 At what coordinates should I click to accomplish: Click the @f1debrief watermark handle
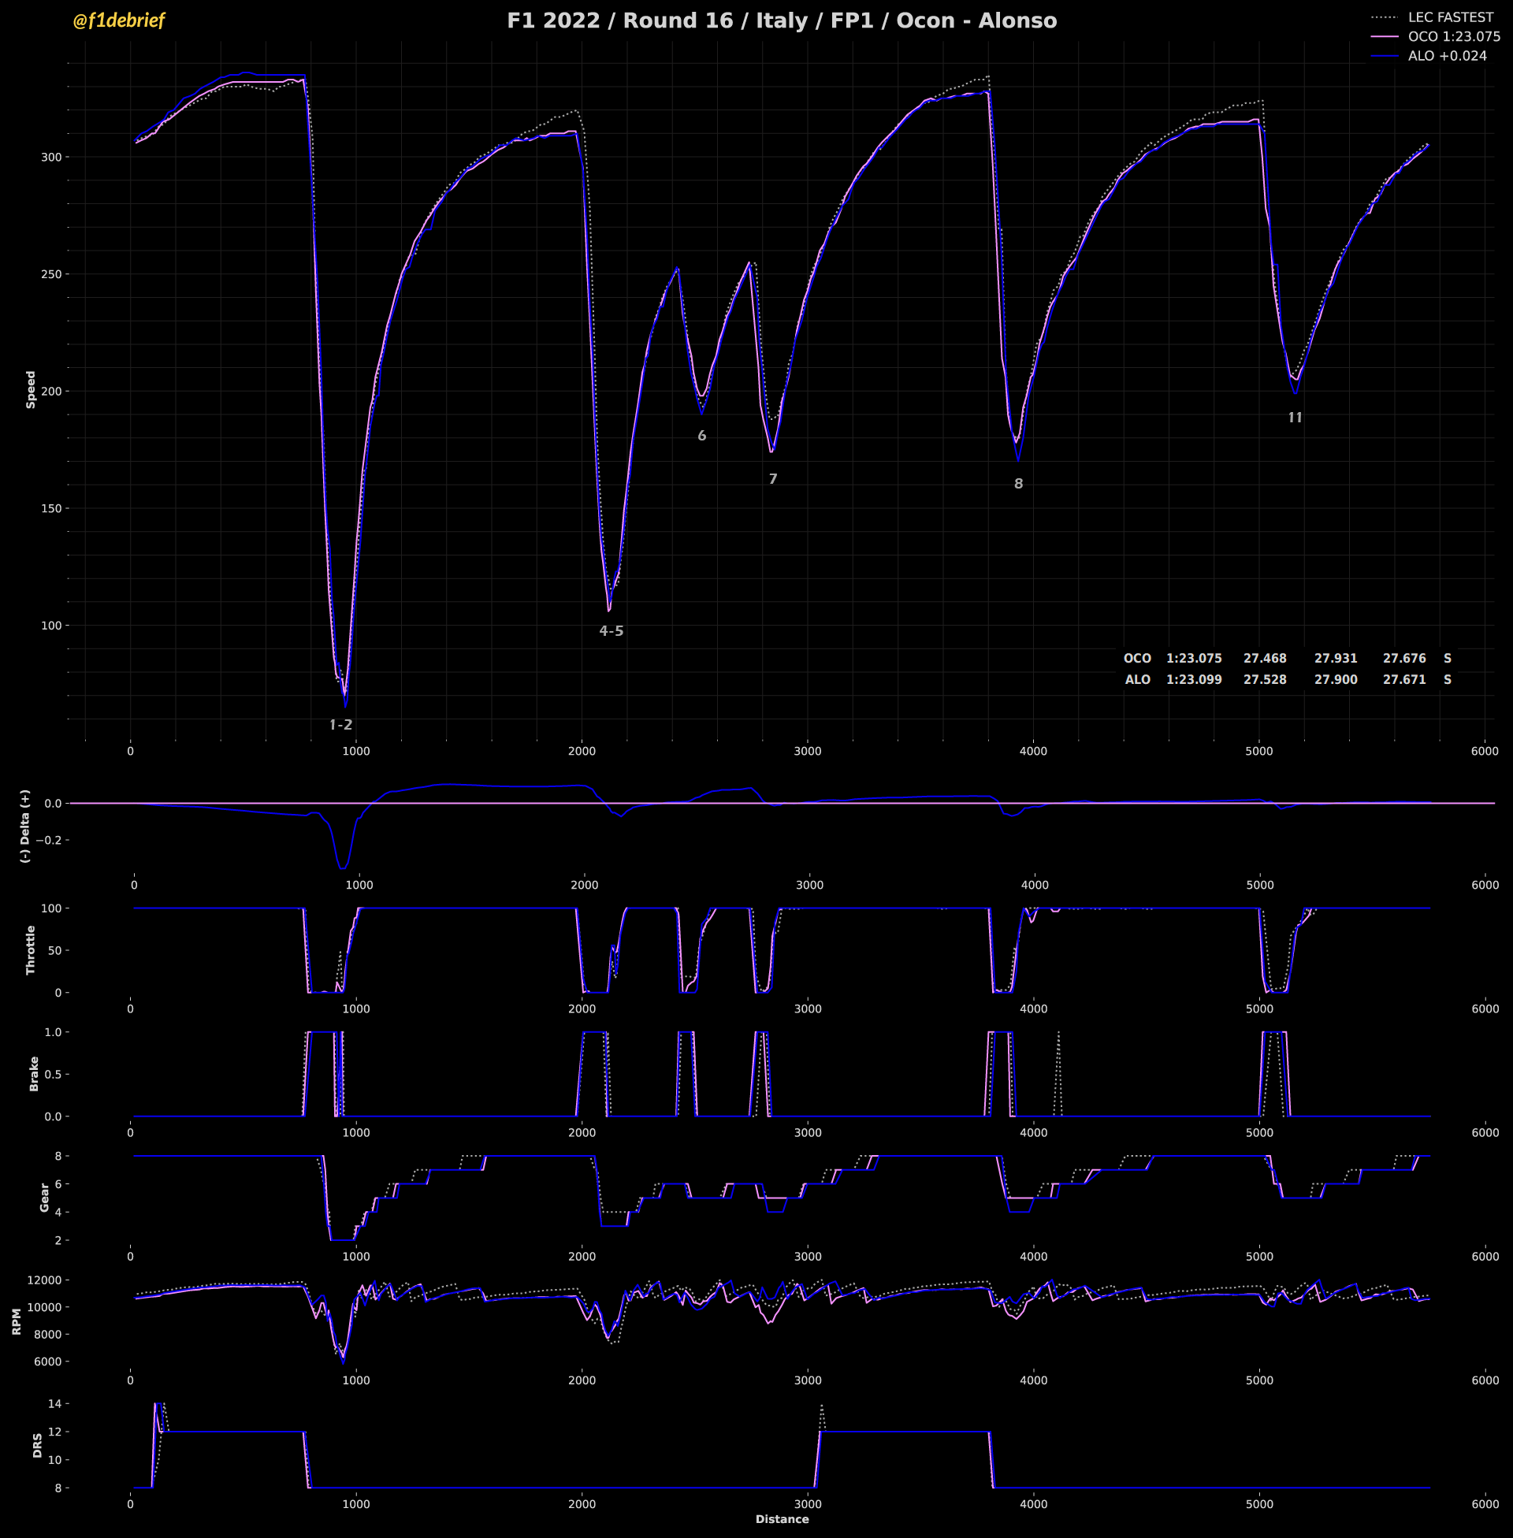118,20
